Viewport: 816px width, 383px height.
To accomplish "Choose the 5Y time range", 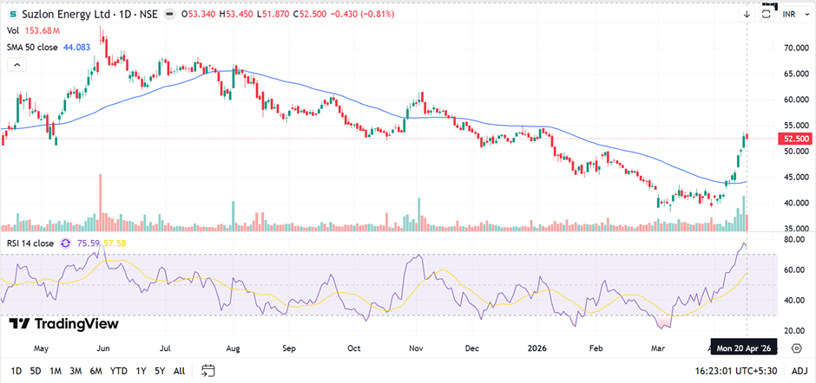I will pos(161,371).
